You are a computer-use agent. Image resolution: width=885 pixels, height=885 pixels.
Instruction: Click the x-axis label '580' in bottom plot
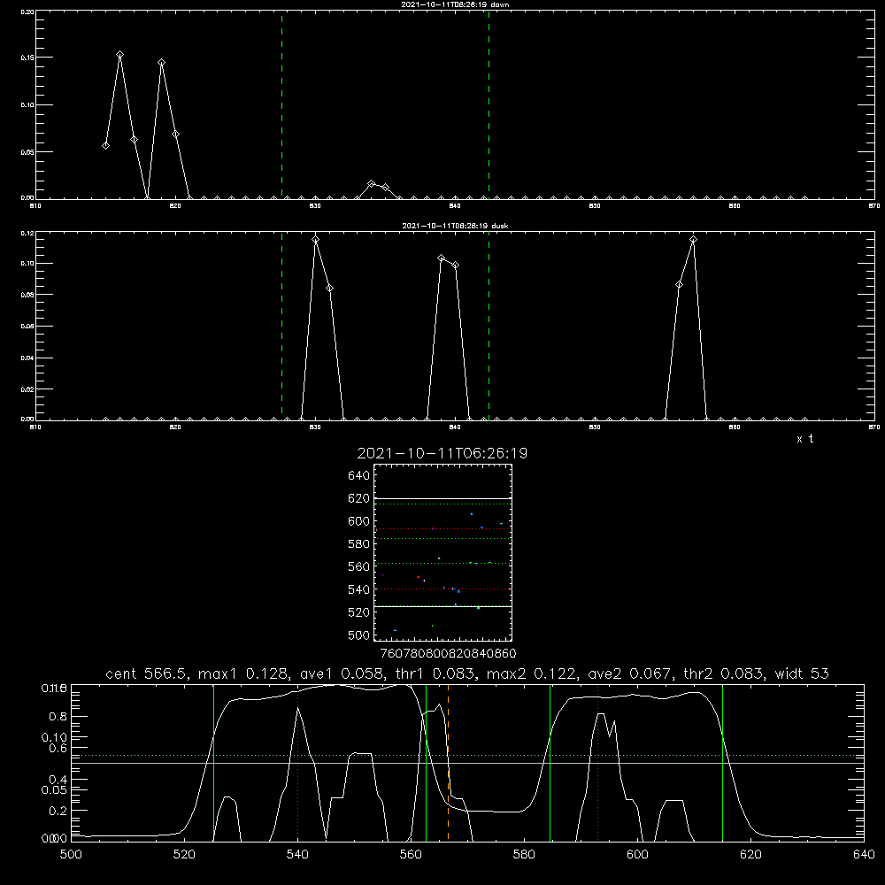click(x=524, y=855)
